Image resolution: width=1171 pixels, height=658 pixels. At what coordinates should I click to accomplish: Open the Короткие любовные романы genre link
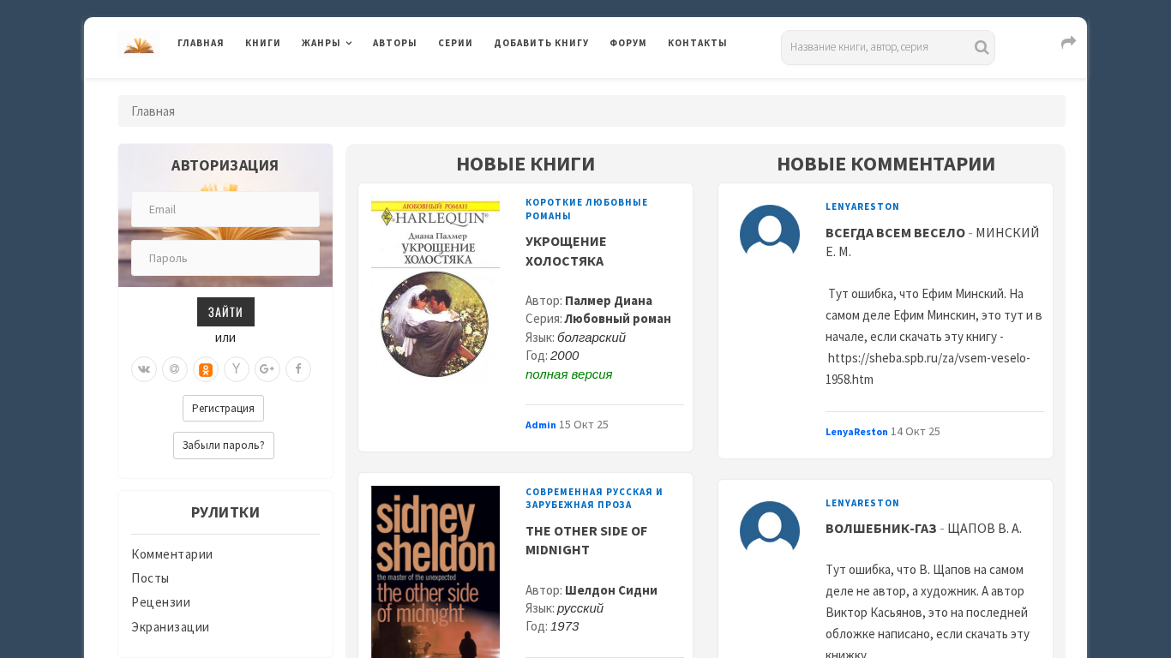[586, 209]
